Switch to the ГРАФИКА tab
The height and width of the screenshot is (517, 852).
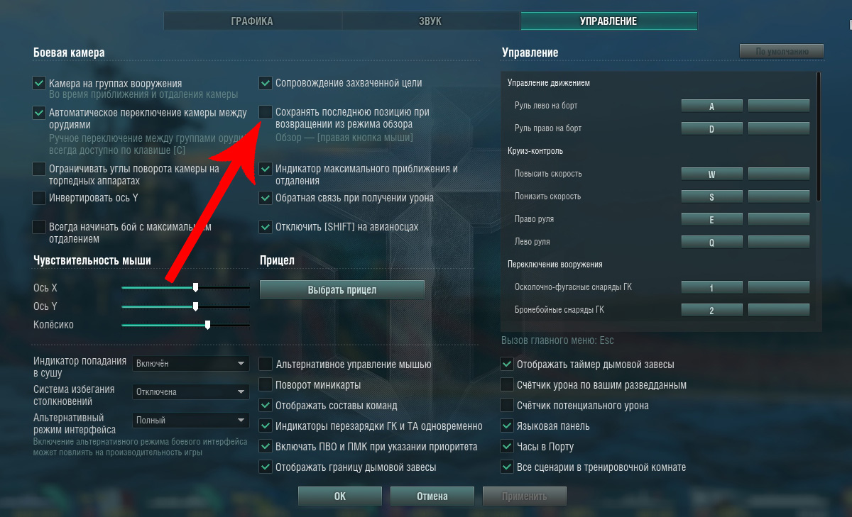point(252,21)
